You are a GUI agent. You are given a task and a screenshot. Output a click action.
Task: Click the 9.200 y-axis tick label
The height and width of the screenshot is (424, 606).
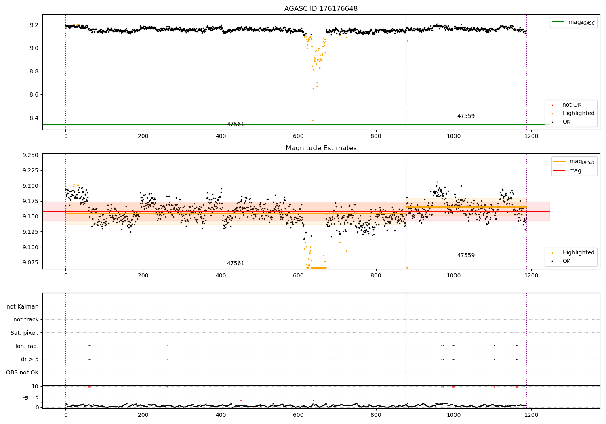30,186
